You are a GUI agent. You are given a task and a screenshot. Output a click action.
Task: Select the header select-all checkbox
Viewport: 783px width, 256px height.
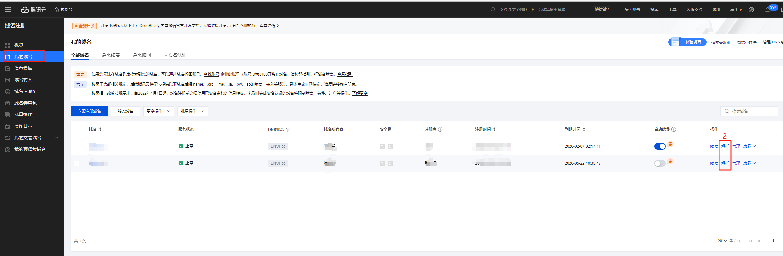pyautogui.click(x=77, y=129)
